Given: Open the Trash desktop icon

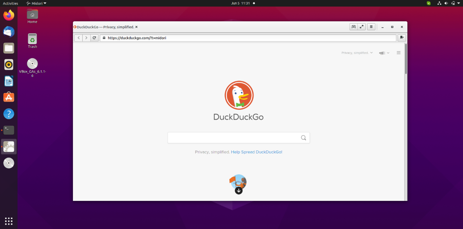Looking at the screenshot, I should [x=32, y=41].
